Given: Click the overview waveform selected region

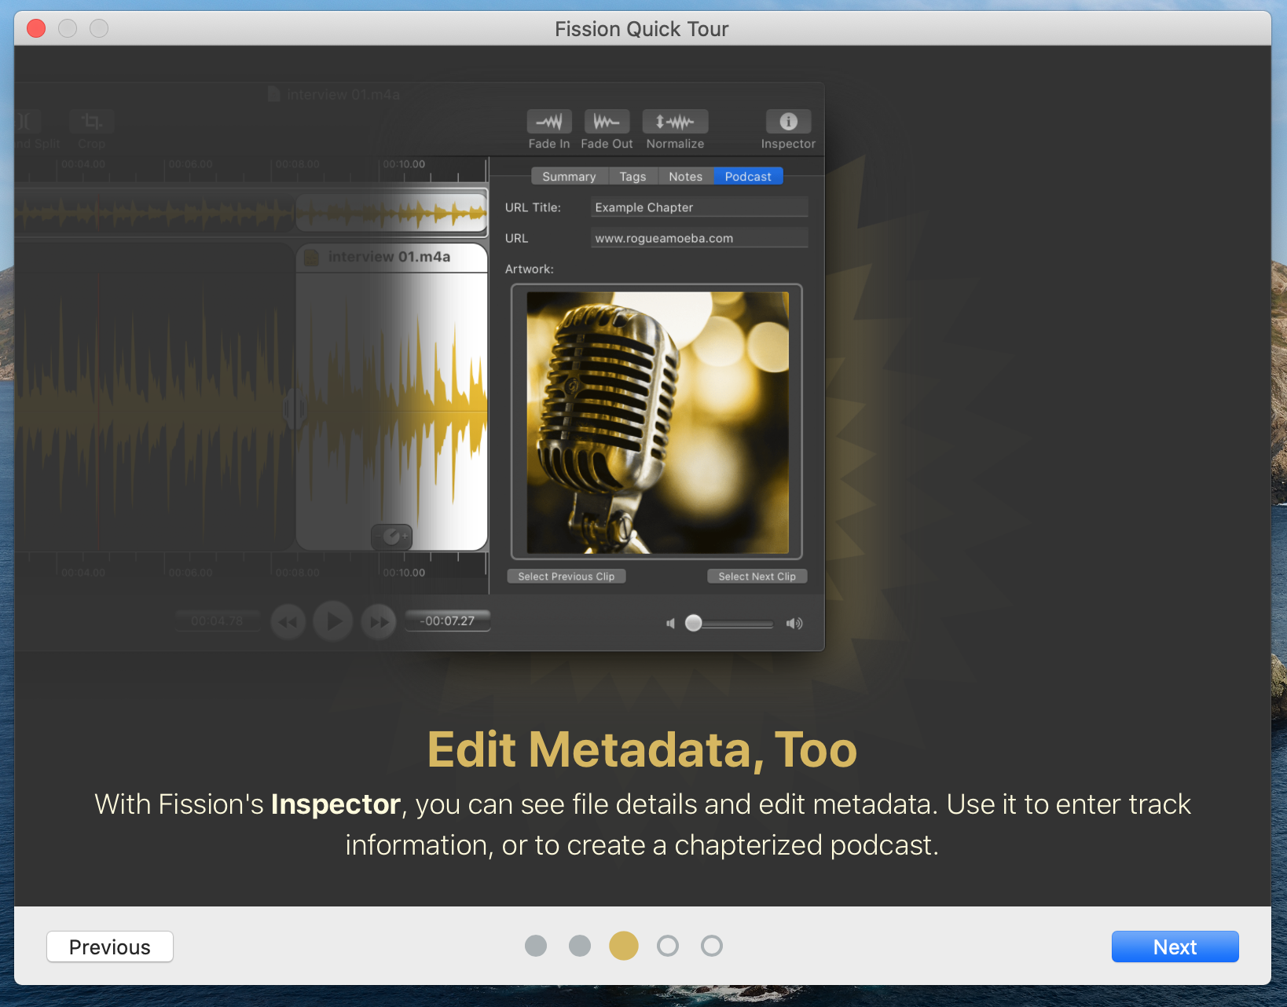Looking at the screenshot, I should coord(392,212).
